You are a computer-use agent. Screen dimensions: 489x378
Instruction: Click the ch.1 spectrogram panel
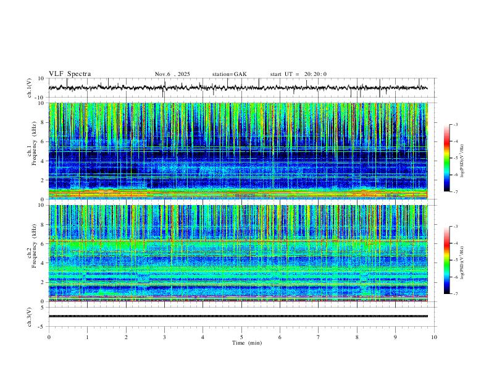pyautogui.click(x=238, y=151)
